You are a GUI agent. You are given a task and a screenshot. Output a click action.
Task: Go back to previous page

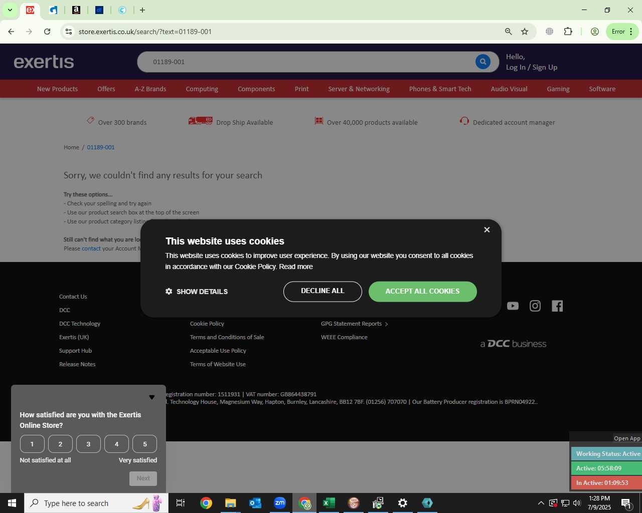(11, 32)
